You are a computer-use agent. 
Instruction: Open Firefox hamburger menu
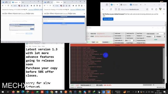(x=164, y=9)
